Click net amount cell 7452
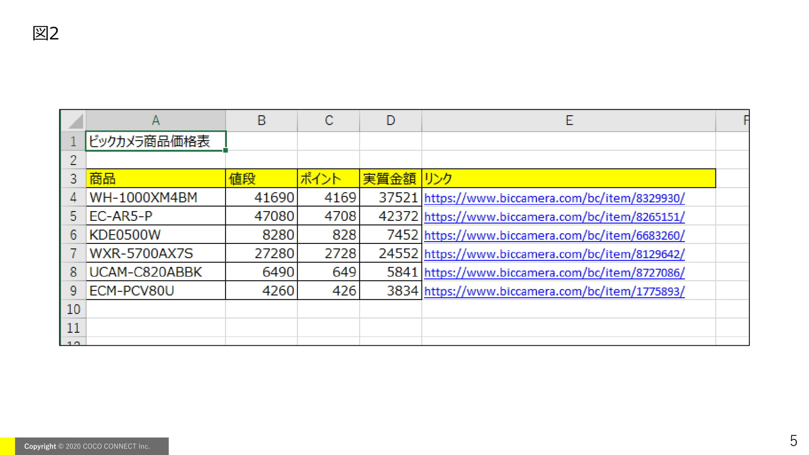The width and height of the screenshot is (809, 455). [x=391, y=234]
